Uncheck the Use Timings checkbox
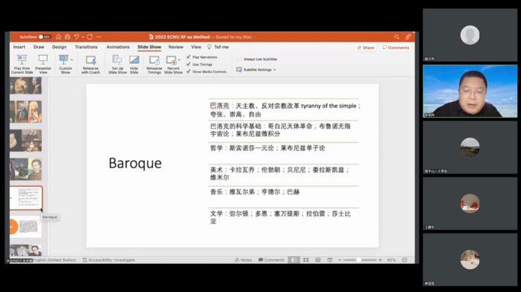 pos(188,64)
